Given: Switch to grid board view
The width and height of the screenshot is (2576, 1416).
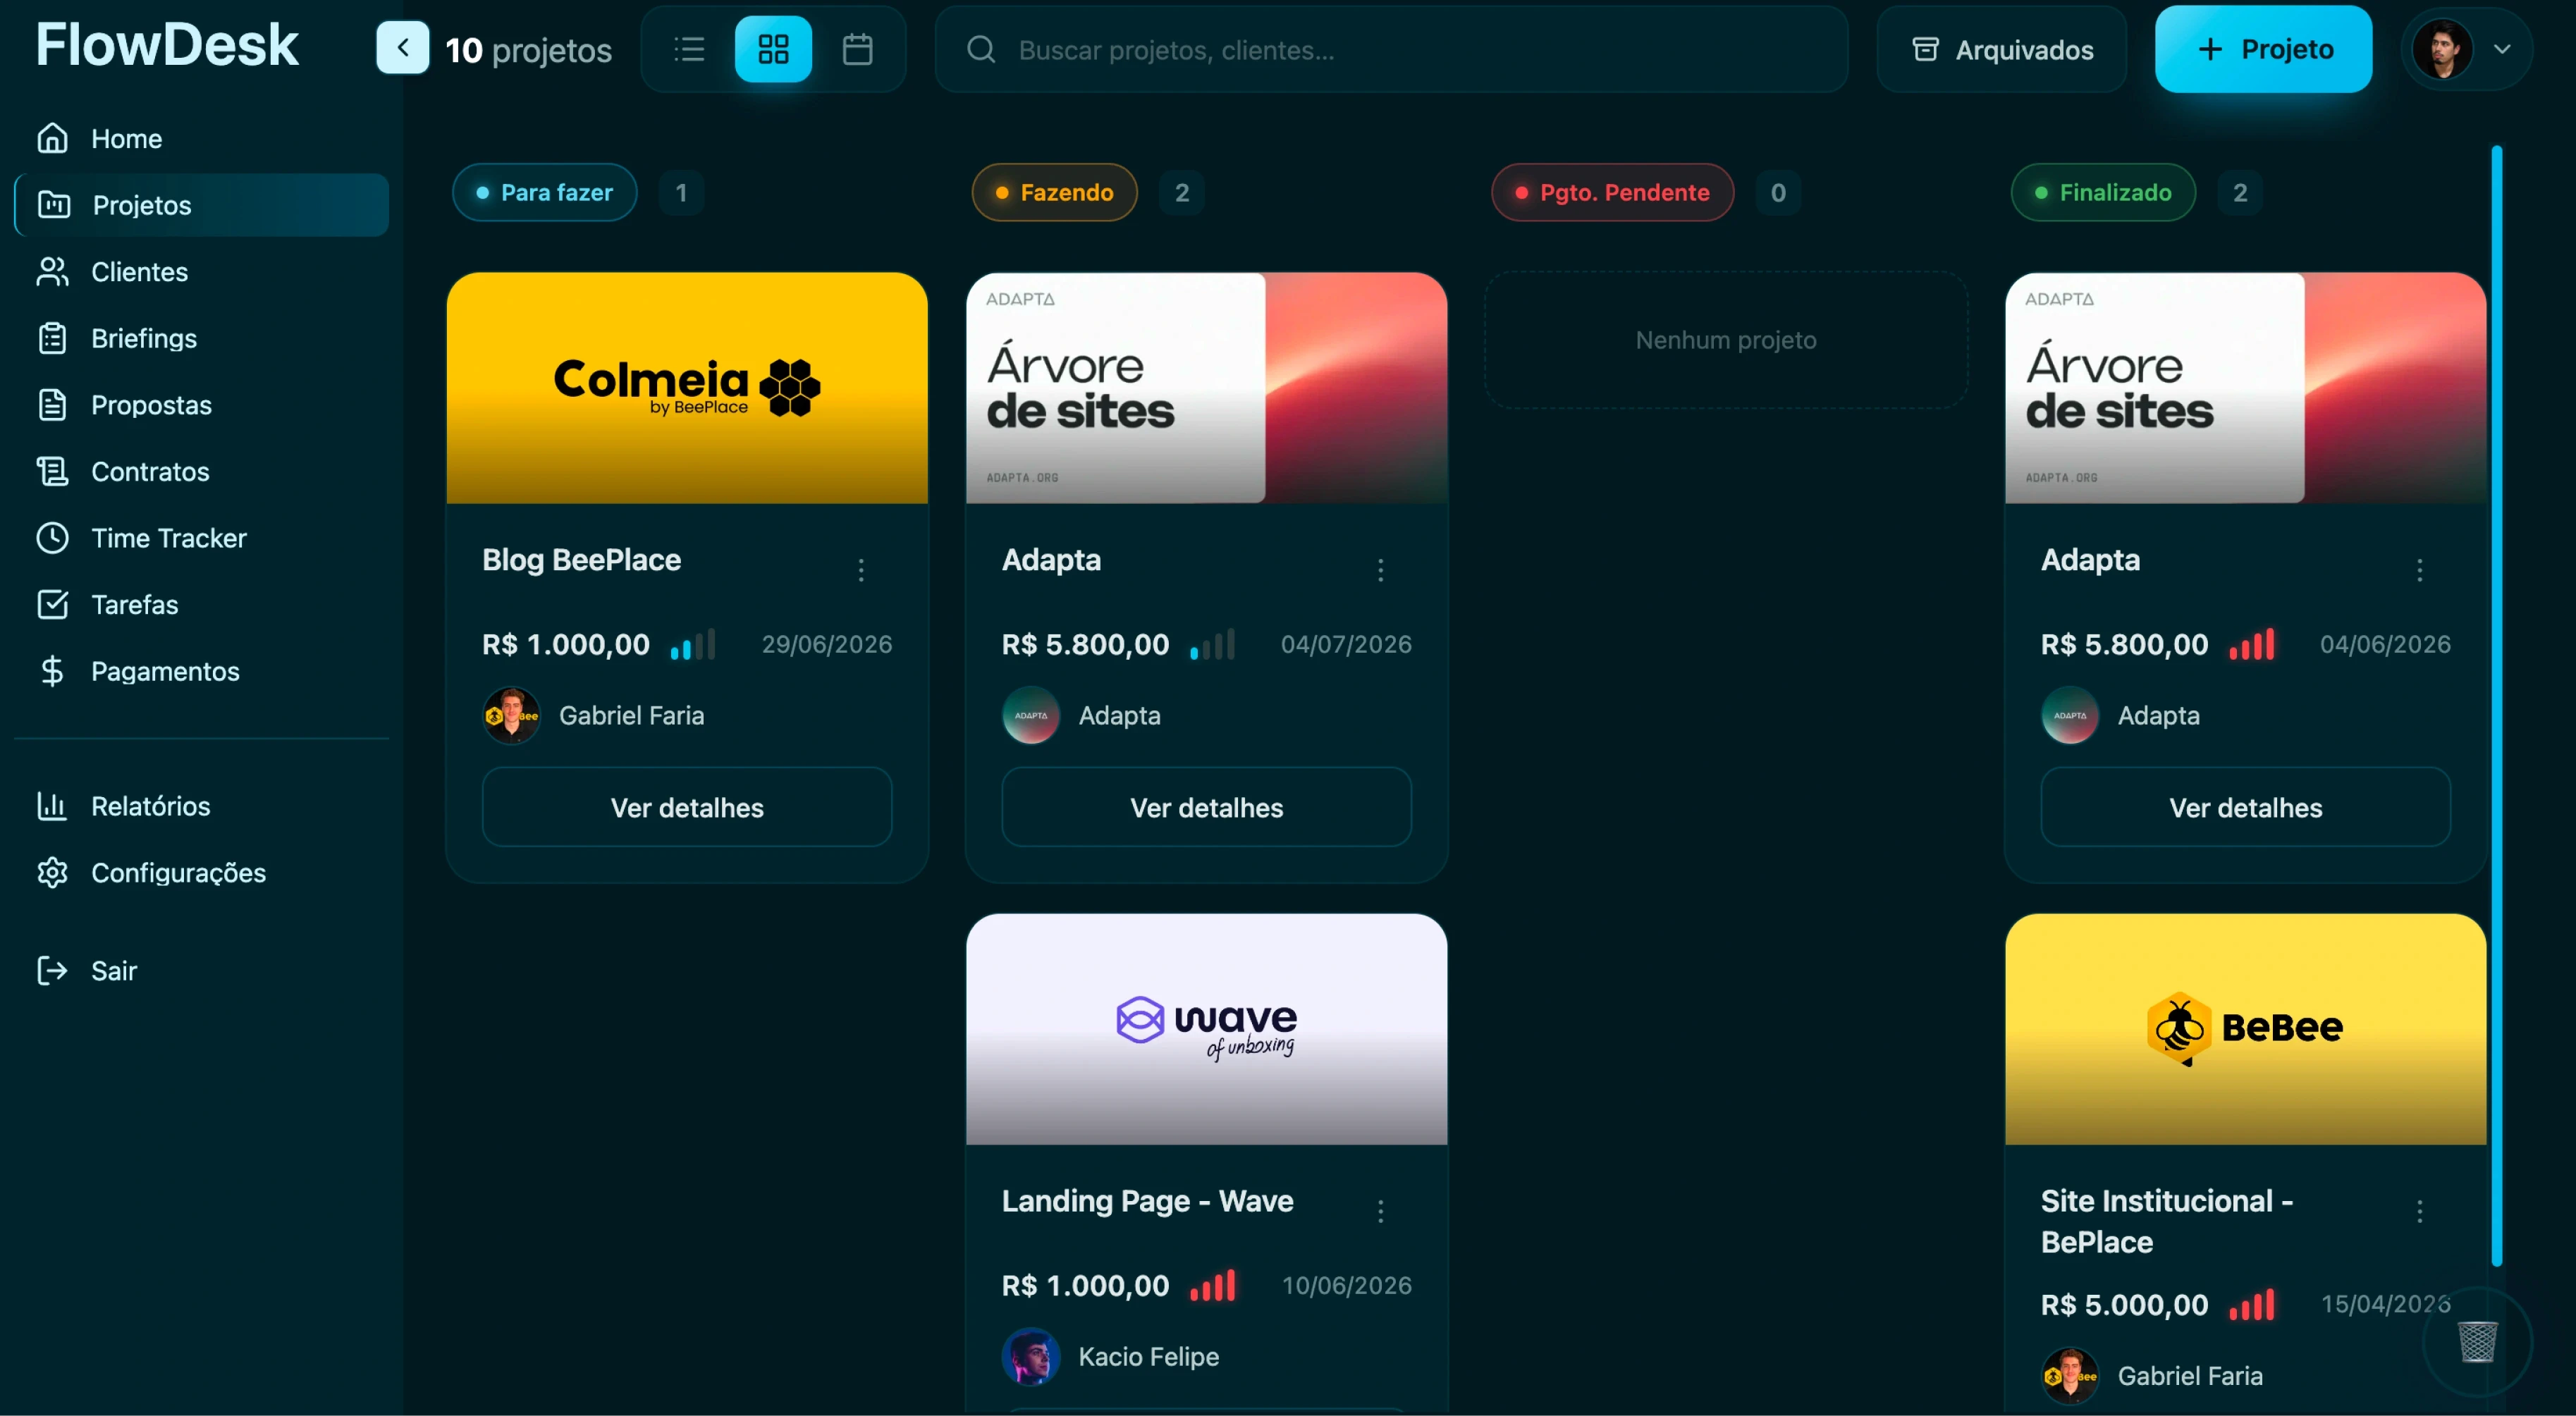Looking at the screenshot, I should (x=773, y=49).
